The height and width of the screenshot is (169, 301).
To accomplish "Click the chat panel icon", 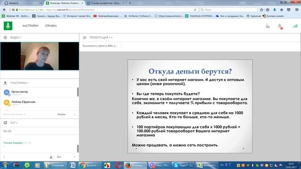I will click(5, 123).
